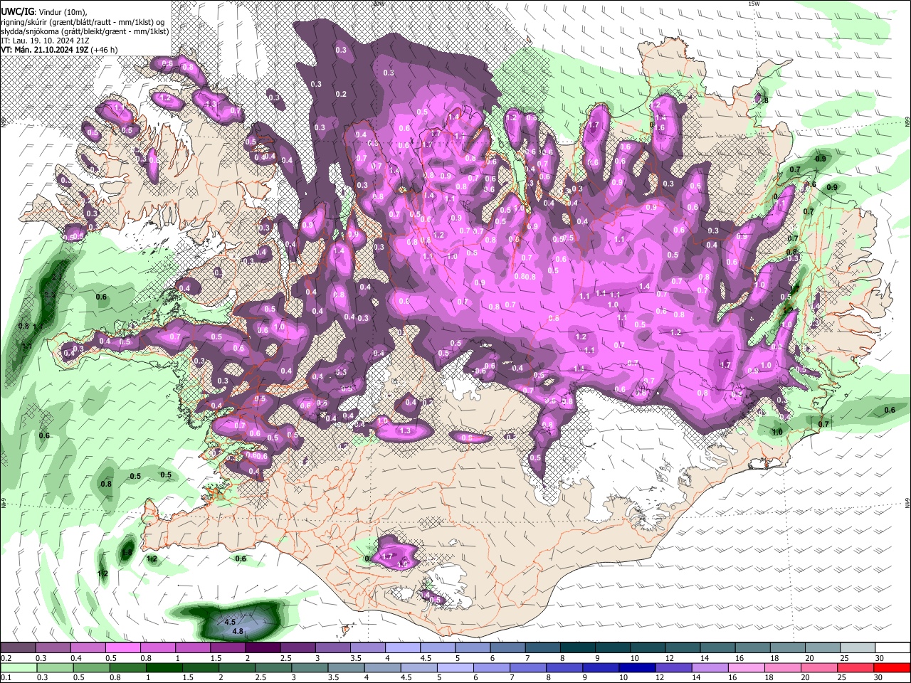
Task: Pick snow legend lavender swatch between 4 and 4.5
Action: coord(403,647)
